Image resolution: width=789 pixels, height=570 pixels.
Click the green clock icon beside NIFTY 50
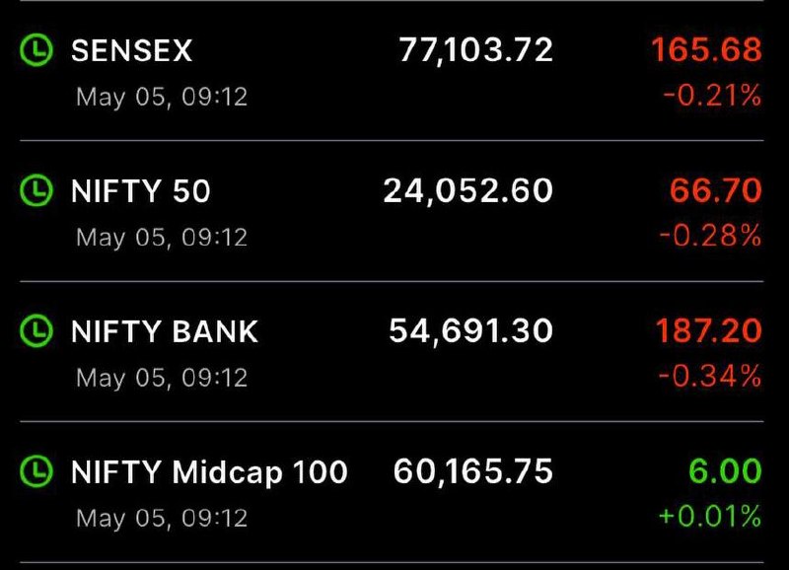pos(36,190)
